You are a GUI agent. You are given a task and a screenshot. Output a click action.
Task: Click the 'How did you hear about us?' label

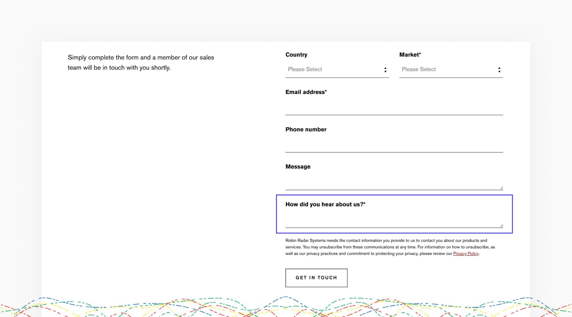click(325, 204)
